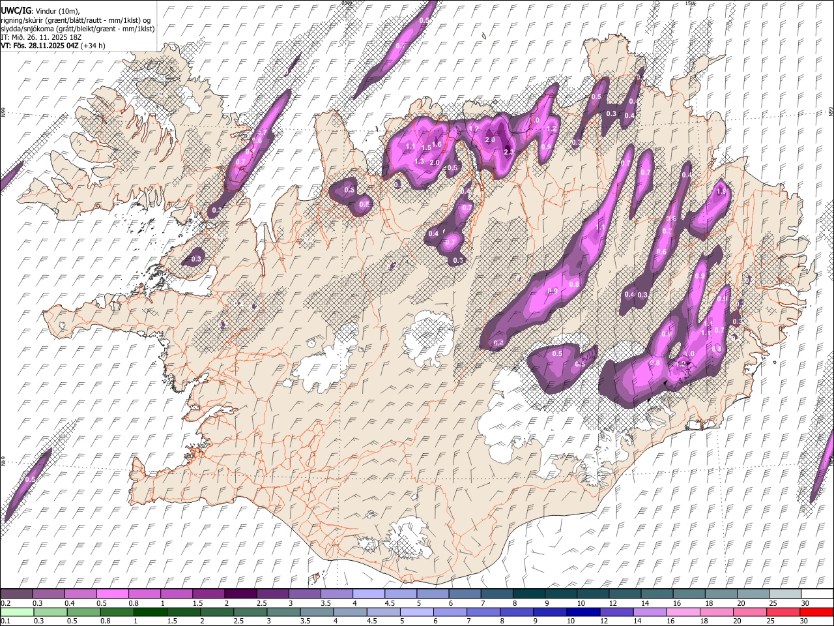Click the top-row legend label '30'
This screenshot has height=626, width=834.
pos(805,603)
